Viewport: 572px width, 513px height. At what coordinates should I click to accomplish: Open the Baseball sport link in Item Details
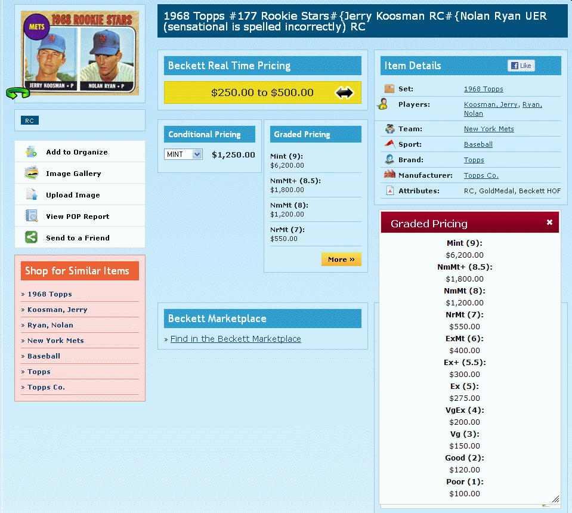point(478,144)
